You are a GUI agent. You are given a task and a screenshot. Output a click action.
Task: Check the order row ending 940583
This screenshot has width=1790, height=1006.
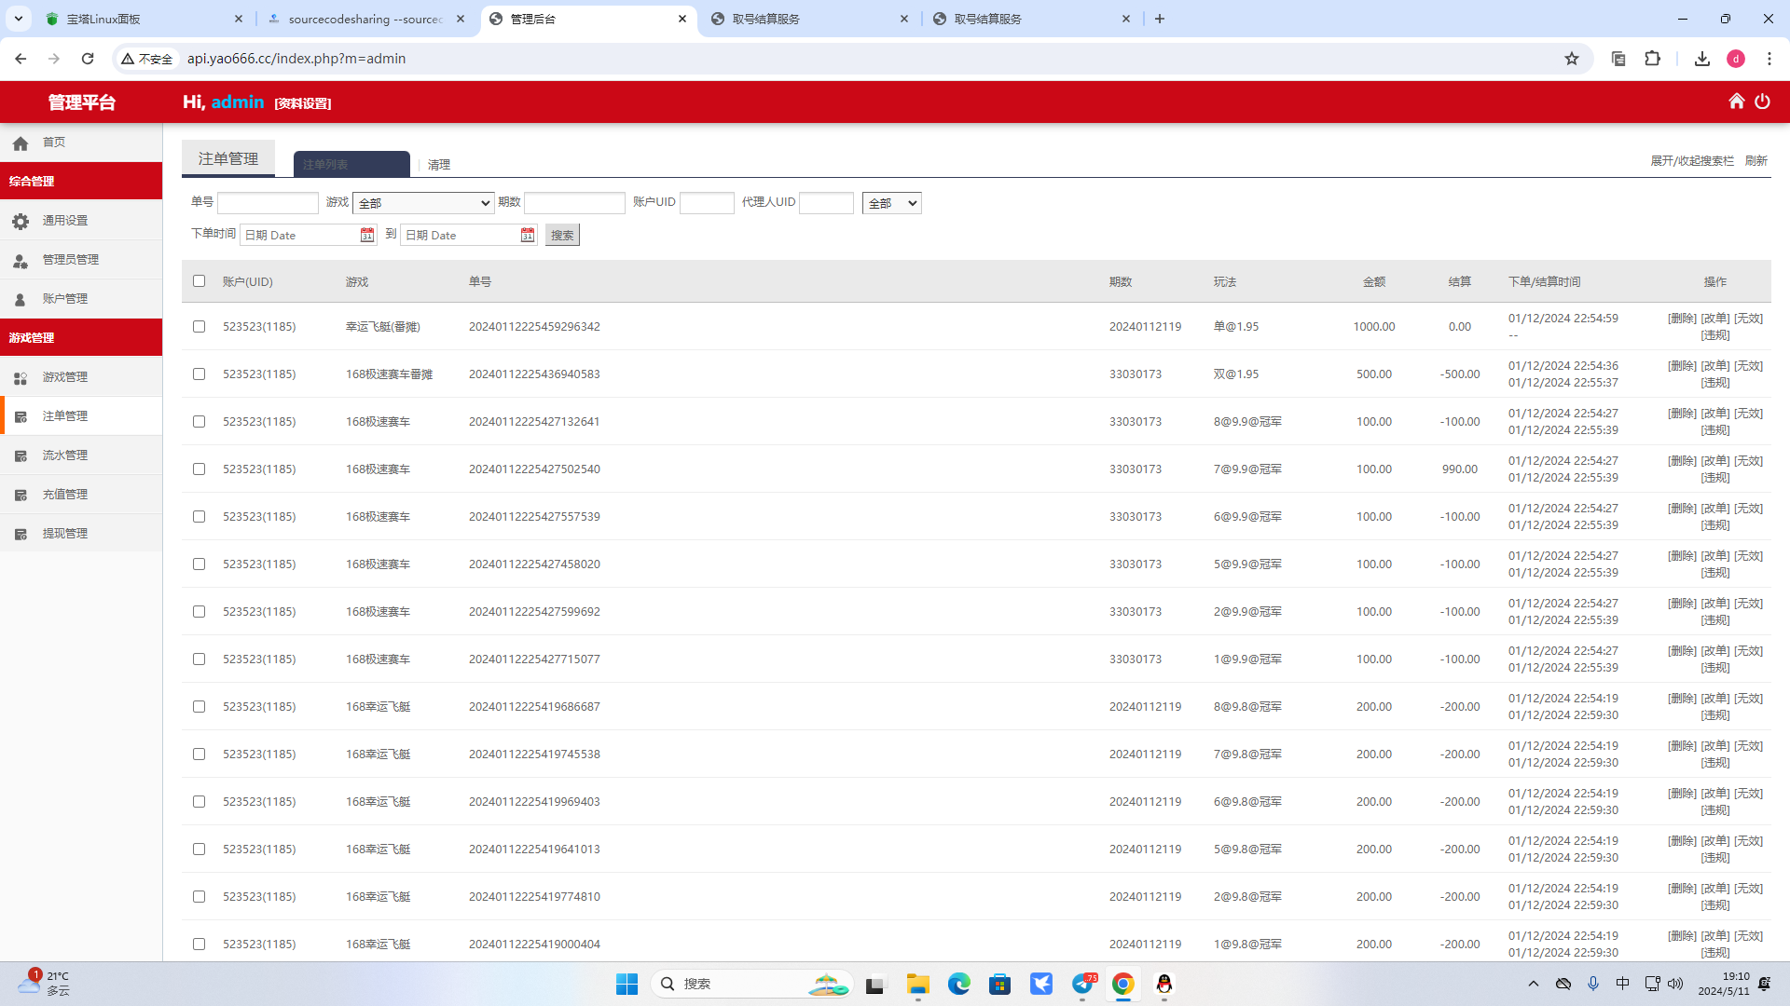199,374
